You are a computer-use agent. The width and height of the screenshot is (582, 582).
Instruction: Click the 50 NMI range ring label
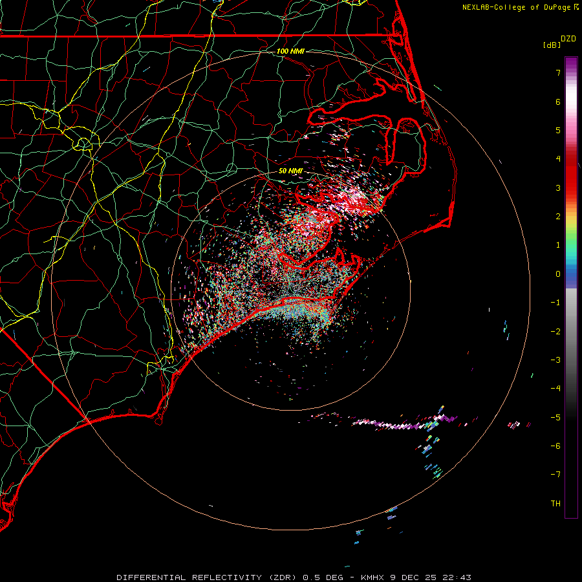290,171
